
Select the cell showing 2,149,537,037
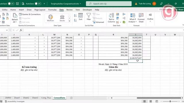click(135, 58)
